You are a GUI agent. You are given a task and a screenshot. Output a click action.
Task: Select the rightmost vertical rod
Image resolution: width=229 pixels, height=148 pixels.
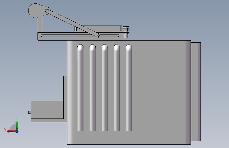pos(129,88)
